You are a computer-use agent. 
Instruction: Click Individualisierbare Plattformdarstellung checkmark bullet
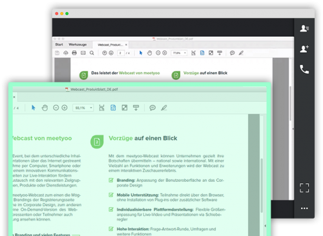pyautogui.click(x=111, y=209)
